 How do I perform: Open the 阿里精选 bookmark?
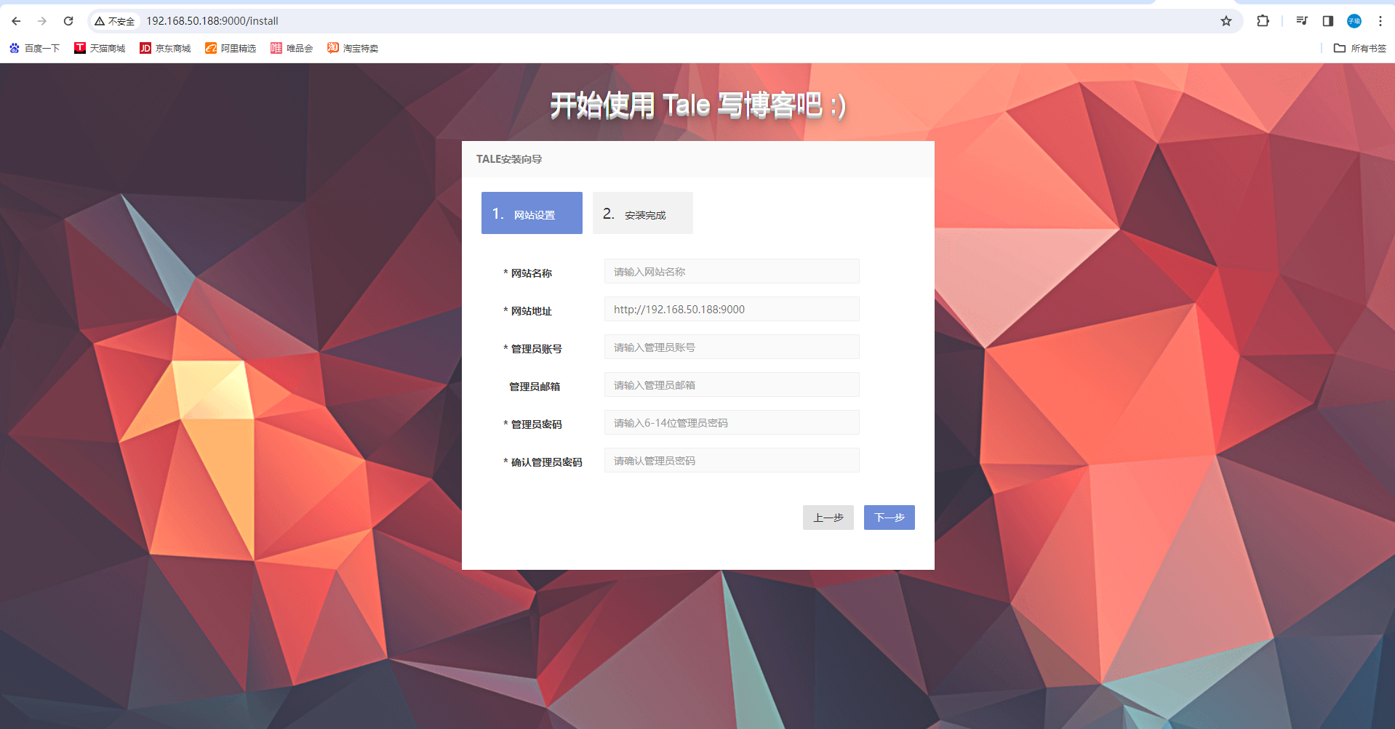[231, 48]
